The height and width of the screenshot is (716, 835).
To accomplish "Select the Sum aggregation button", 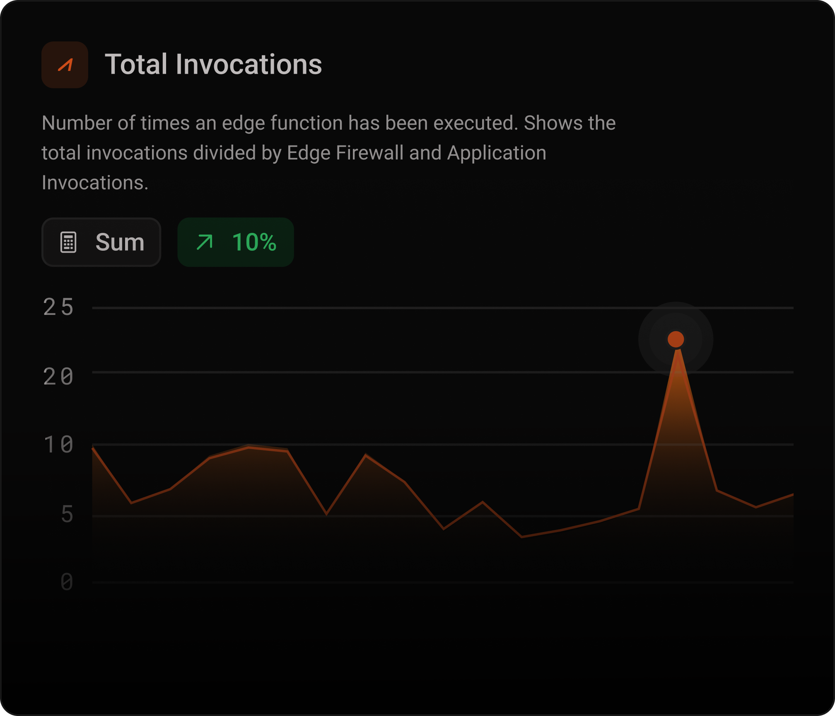I will coord(101,242).
